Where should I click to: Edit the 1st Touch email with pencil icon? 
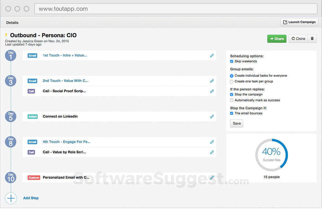tap(212, 55)
